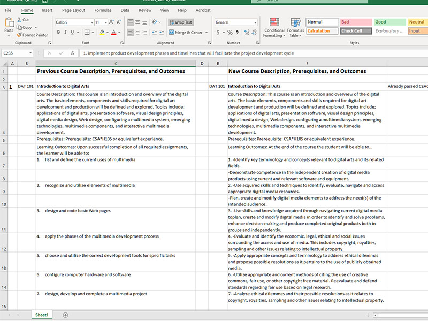Click Merge & Center button
The height and width of the screenshot is (321, 428).
[x=186, y=33]
